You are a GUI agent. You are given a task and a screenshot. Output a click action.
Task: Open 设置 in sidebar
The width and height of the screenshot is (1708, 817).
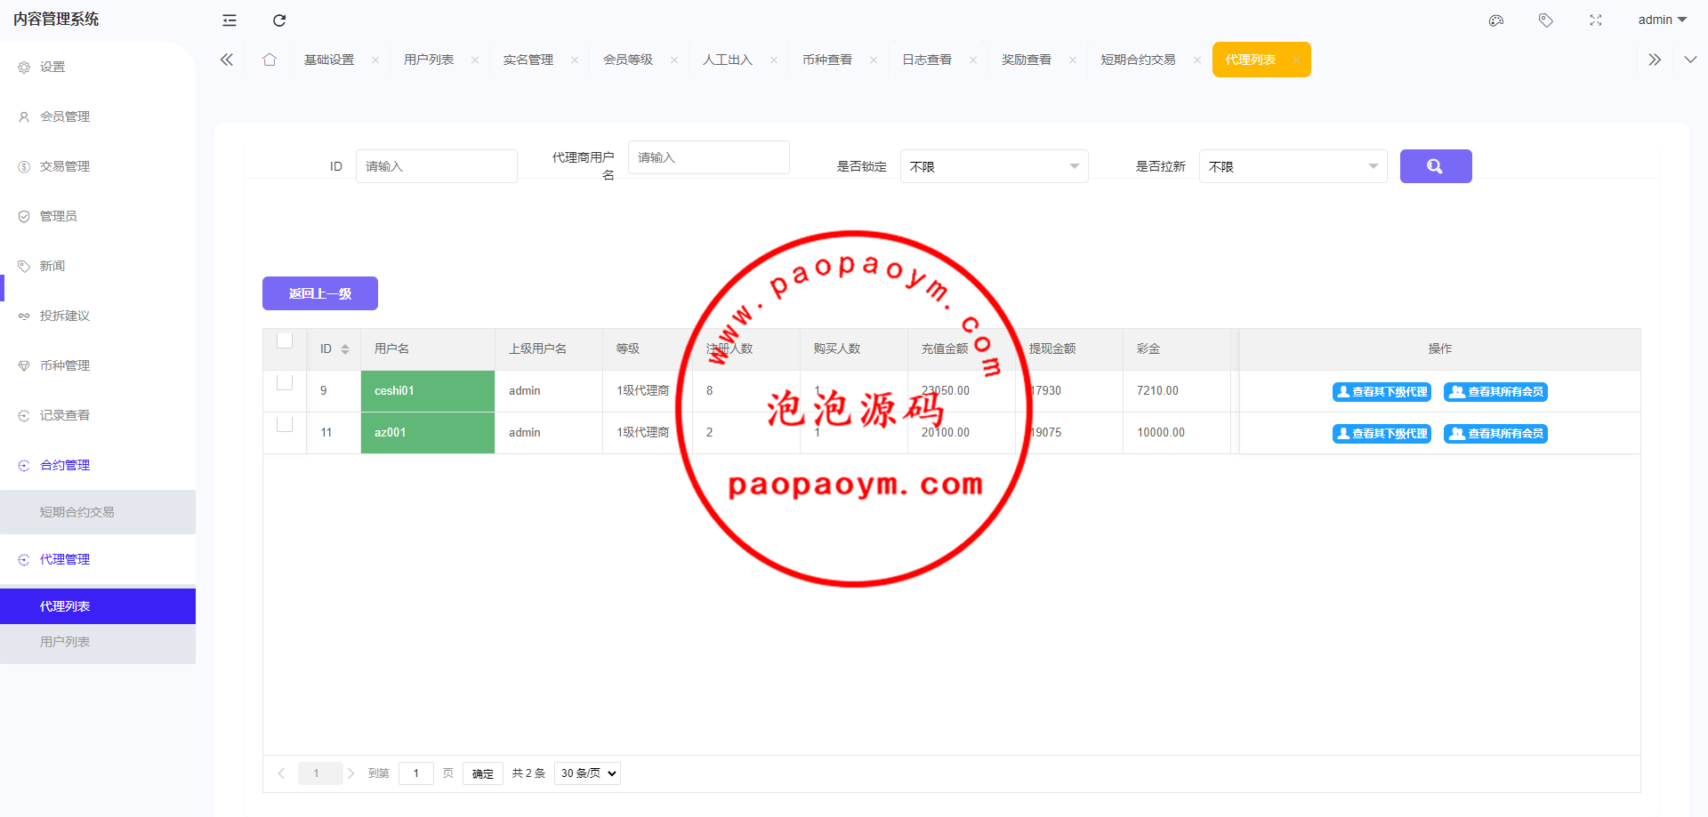[x=98, y=67]
